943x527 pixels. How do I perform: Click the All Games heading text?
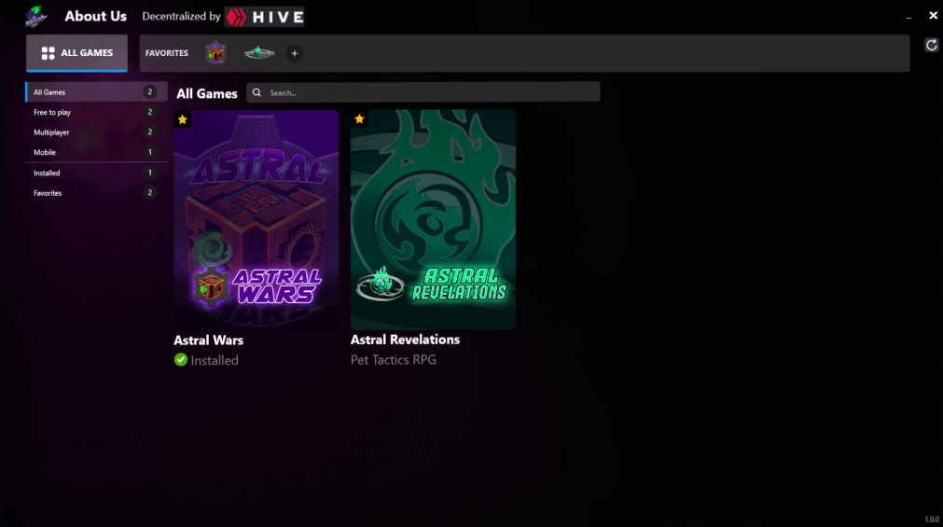pyautogui.click(x=206, y=94)
